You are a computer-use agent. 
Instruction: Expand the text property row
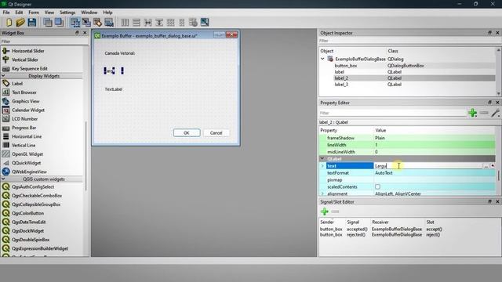pyautogui.click(x=322, y=165)
